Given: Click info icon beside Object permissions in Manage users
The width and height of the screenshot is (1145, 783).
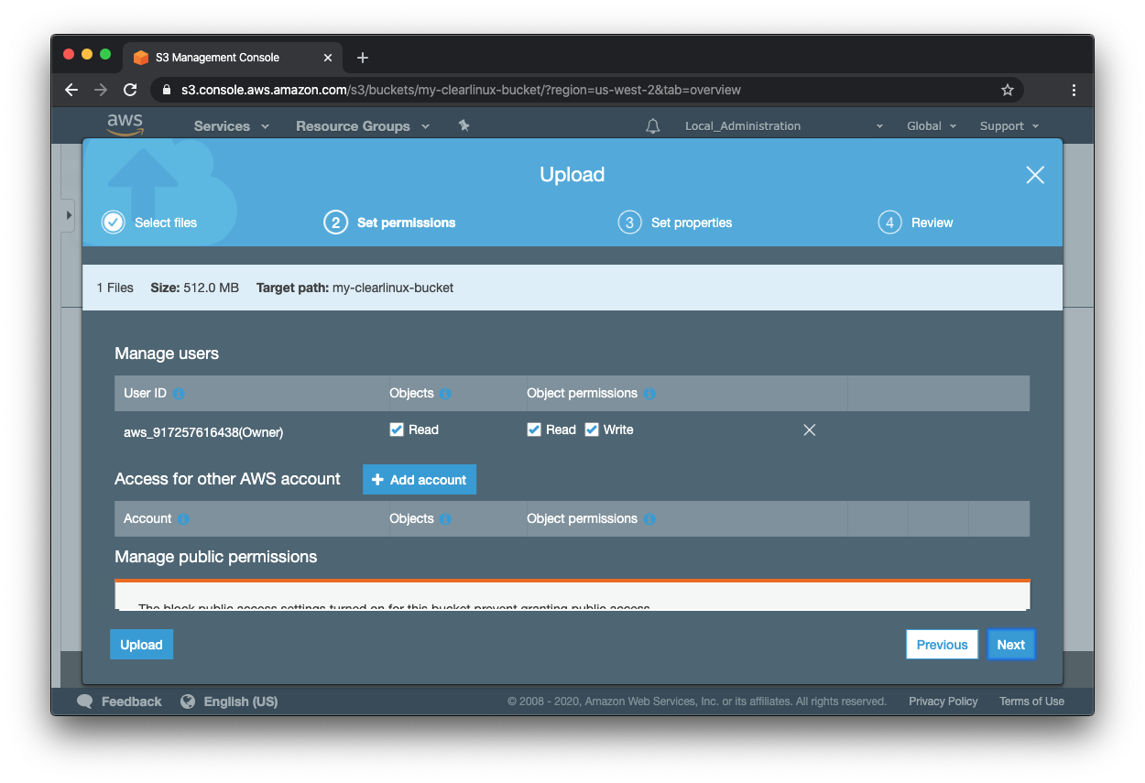Looking at the screenshot, I should (649, 394).
